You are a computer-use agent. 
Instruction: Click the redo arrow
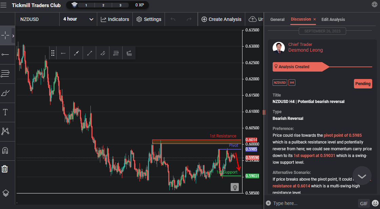pos(189,19)
